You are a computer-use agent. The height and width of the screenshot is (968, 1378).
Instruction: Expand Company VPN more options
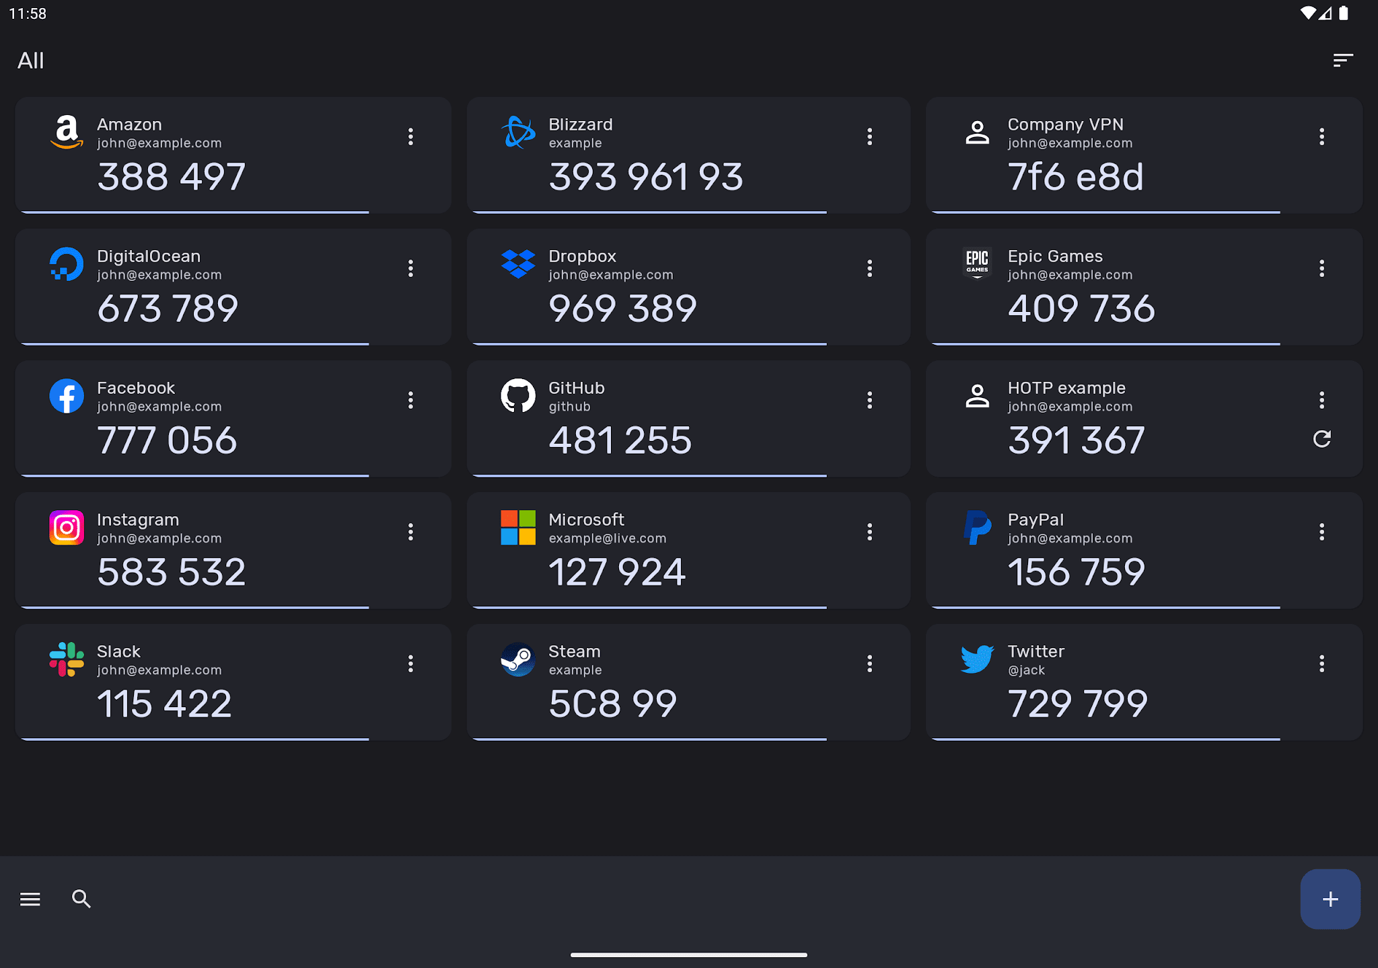(x=1321, y=136)
